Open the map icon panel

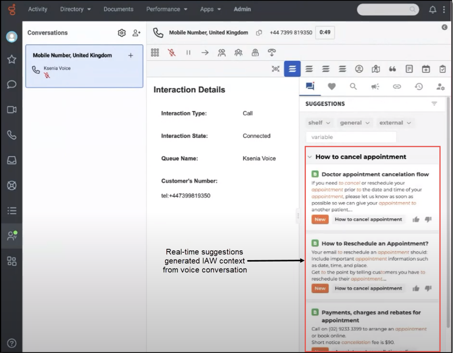point(376,69)
